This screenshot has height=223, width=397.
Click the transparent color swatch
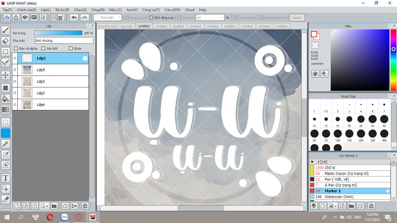pos(315,45)
